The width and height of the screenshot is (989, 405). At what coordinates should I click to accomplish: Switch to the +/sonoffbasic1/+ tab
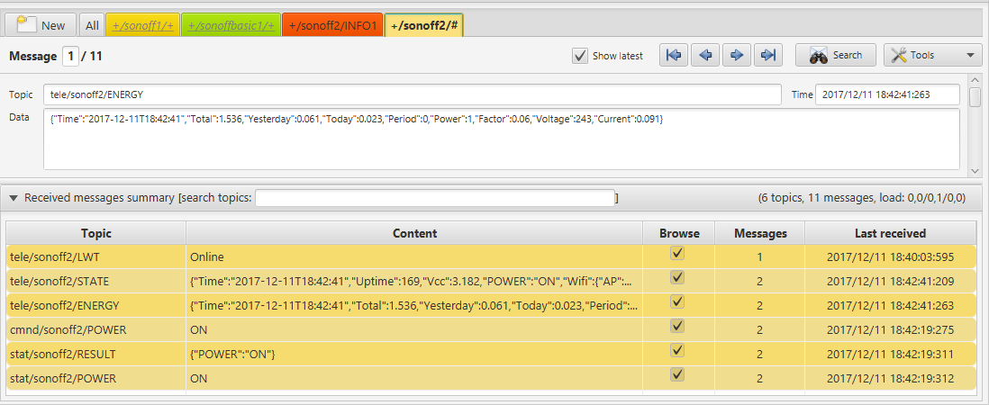[231, 25]
